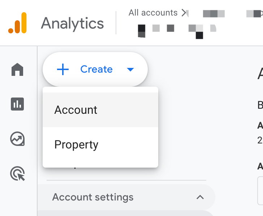Click the blurred breadcrumb item at far right
This screenshot has width=263, height=216.
pyautogui.click(x=255, y=14)
